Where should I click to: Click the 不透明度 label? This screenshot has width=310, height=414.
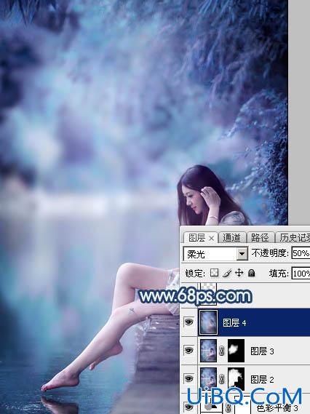pos(270,253)
